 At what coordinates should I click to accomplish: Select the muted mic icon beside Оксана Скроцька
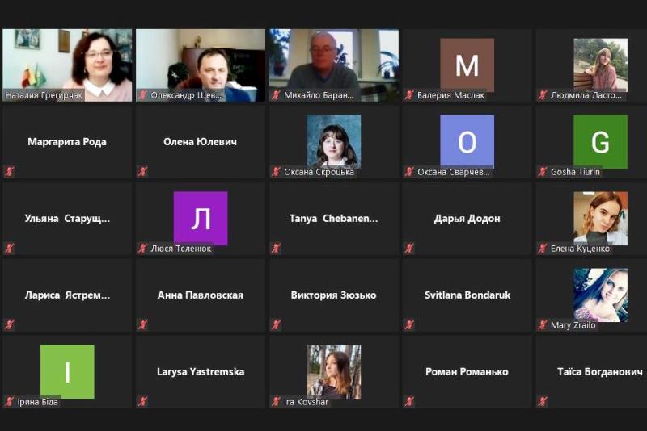[276, 171]
